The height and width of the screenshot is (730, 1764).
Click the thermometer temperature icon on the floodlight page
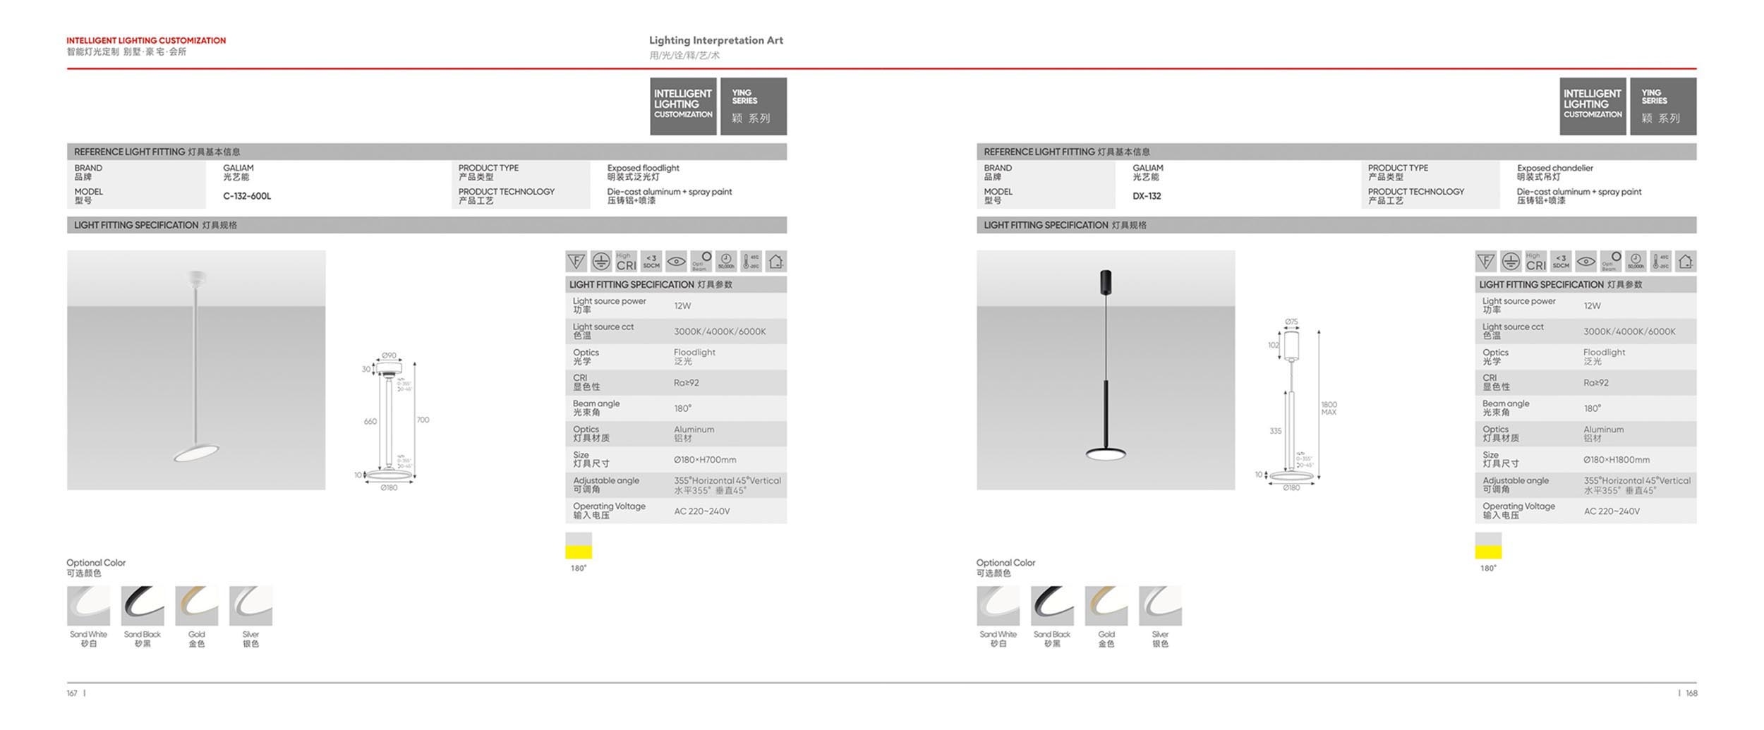[751, 261]
